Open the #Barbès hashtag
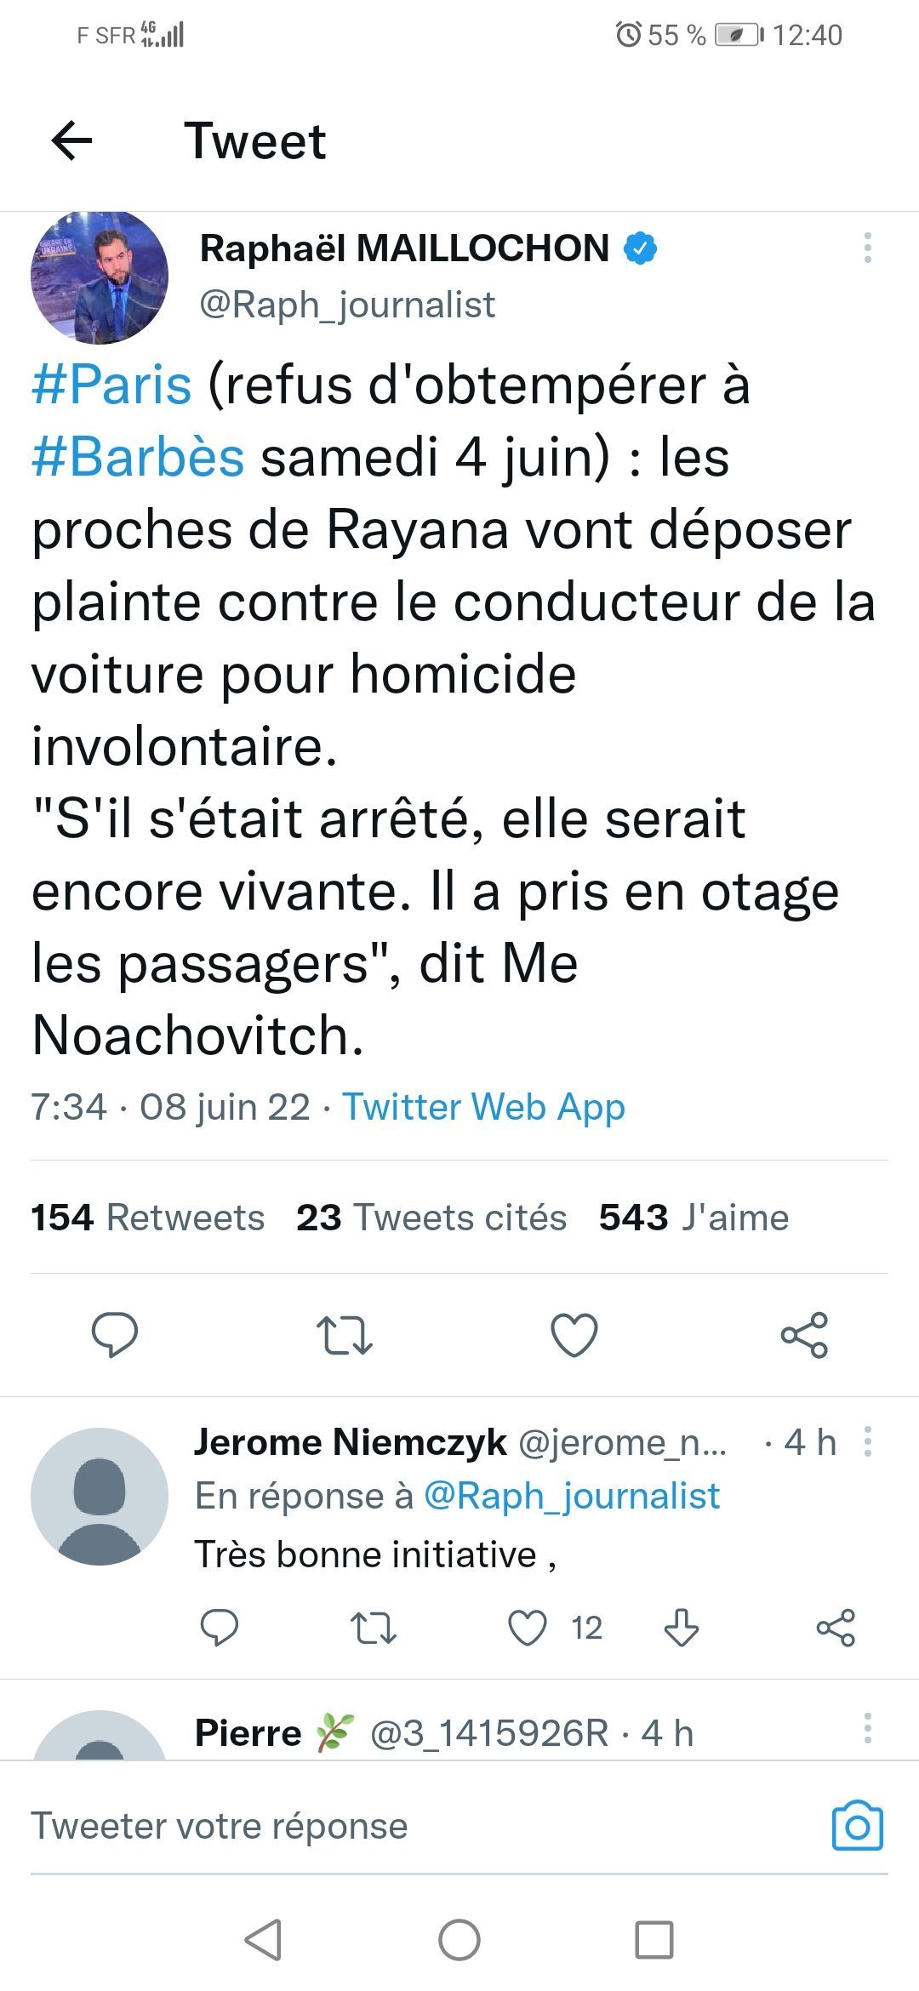This screenshot has width=919, height=1991. (138, 457)
